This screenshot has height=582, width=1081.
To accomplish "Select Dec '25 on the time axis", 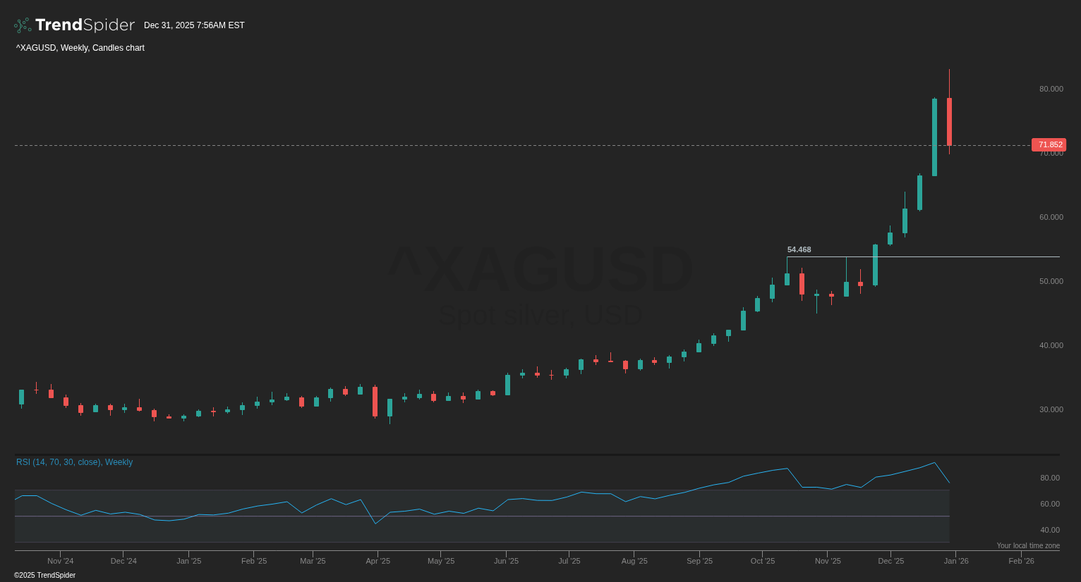I will tap(890, 561).
